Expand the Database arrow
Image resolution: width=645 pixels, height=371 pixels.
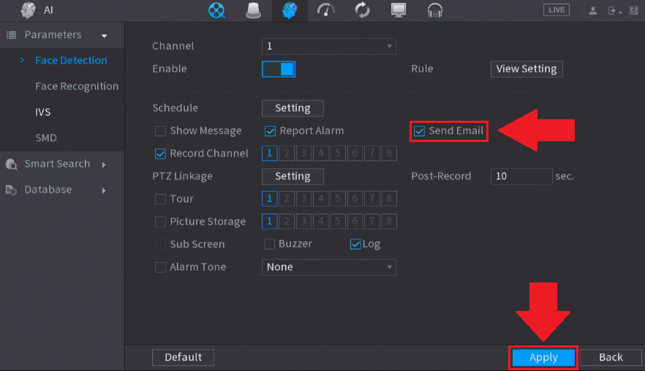(104, 191)
